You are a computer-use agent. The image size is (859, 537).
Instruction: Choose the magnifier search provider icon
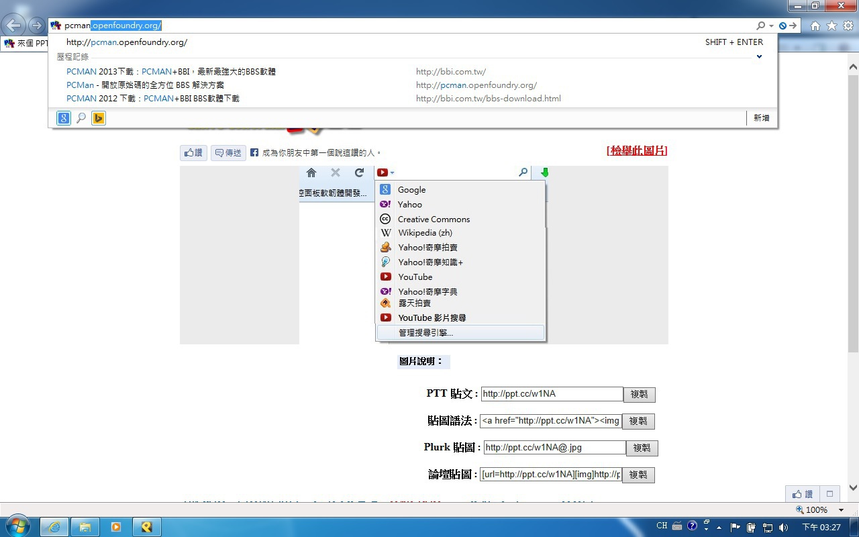(81, 118)
